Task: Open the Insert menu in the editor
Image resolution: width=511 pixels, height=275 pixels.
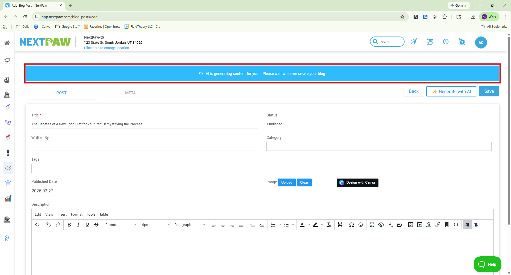Action: pyautogui.click(x=62, y=214)
